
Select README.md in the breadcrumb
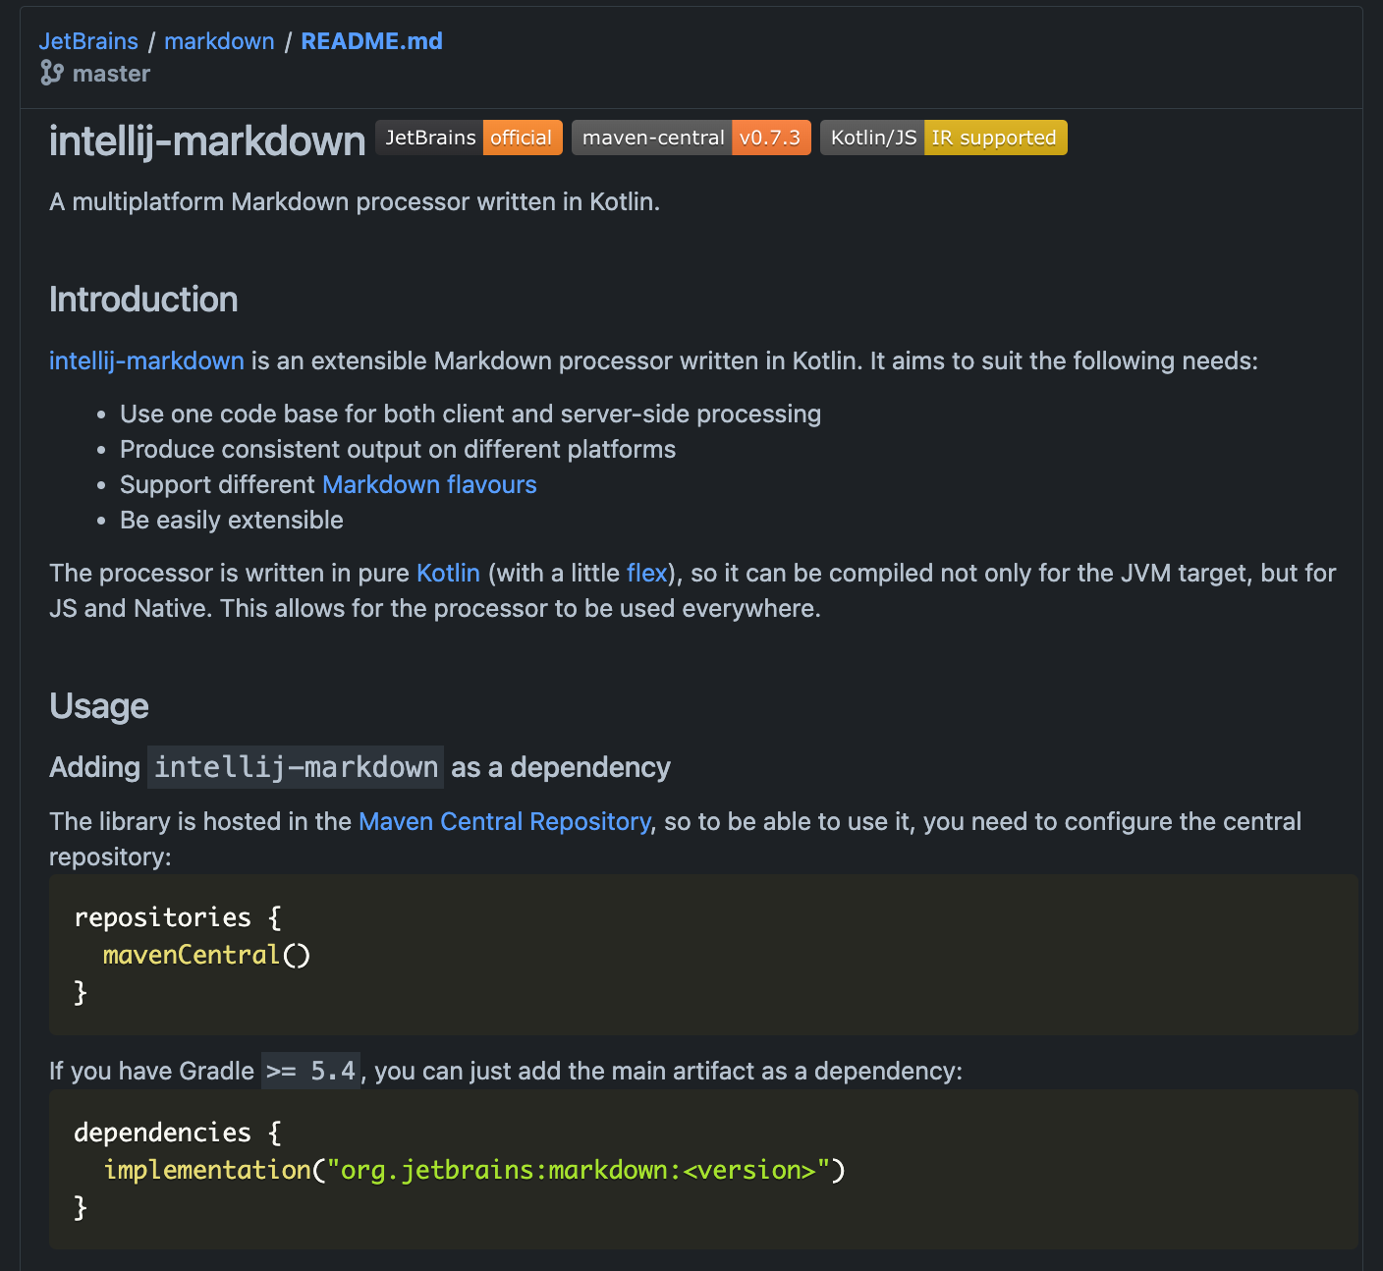(x=371, y=41)
